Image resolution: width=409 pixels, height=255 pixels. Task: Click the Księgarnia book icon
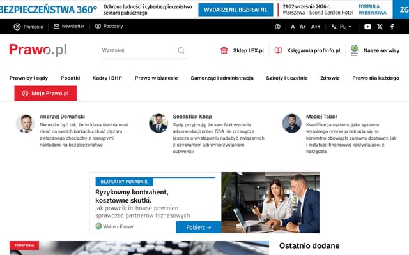278,50
